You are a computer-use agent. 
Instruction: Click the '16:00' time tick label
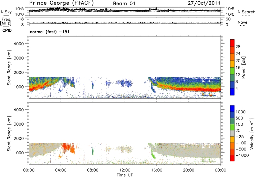[x=157, y=170]
